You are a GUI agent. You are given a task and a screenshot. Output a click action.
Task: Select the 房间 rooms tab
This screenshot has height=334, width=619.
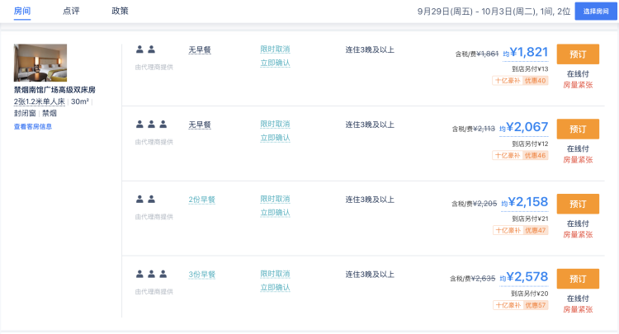(x=22, y=11)
